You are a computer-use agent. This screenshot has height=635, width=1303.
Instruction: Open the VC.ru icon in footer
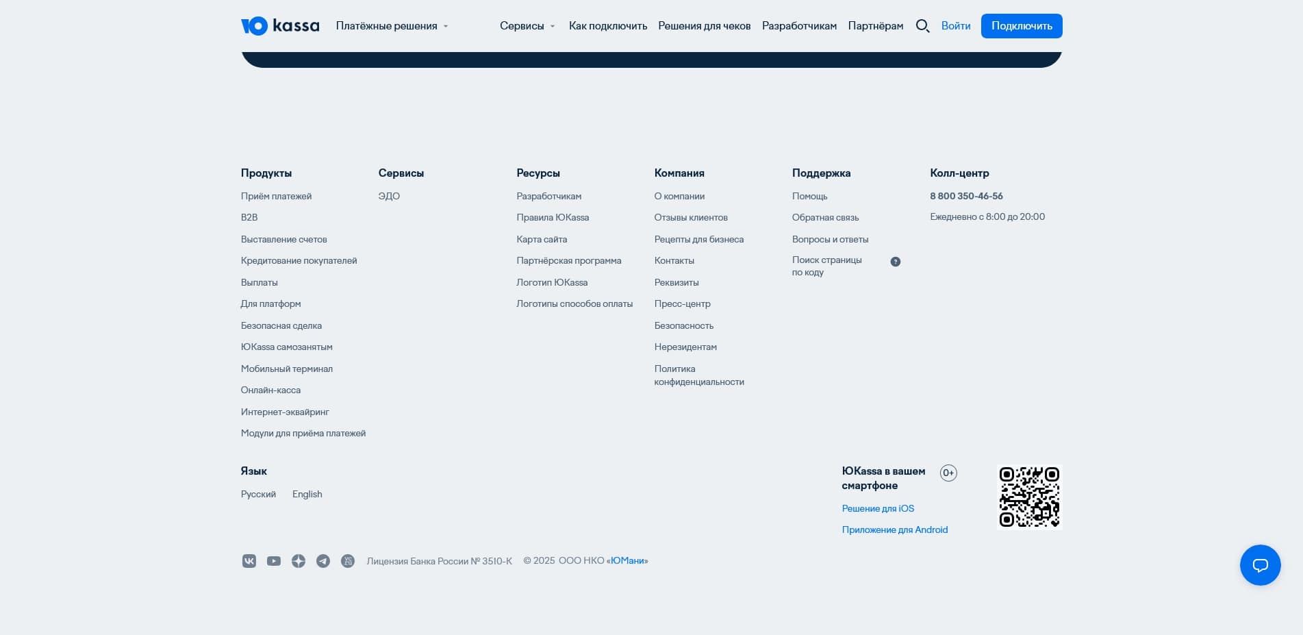348,560
